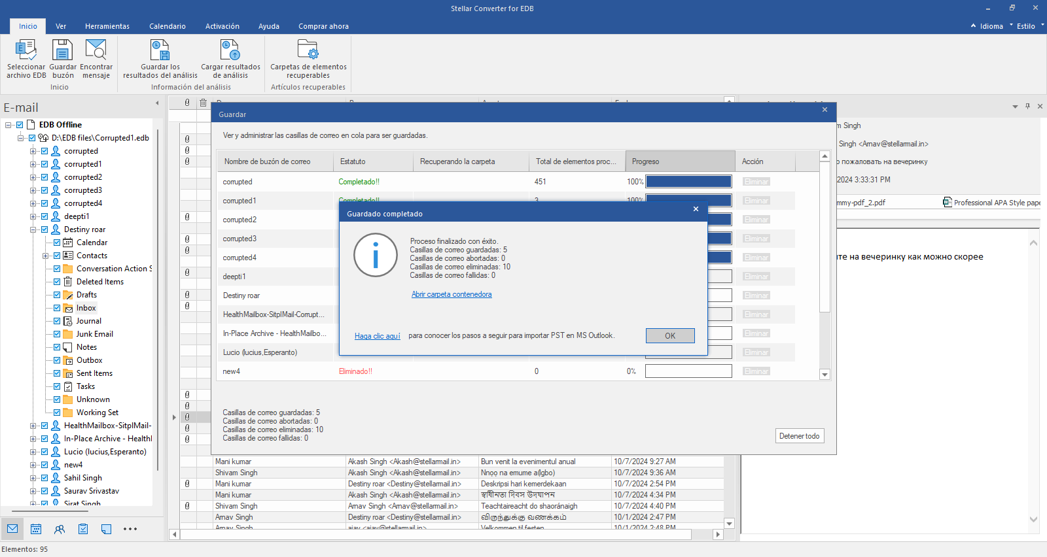This screenshot has height=557, width=1047.
Task: Collapse Corrupted1.edb file node
Action: [20, 138]
